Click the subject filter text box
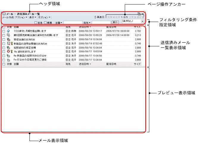 tap(73, 23)
